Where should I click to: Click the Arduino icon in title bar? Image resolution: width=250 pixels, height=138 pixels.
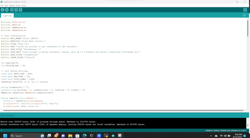(x=2, y=2)
